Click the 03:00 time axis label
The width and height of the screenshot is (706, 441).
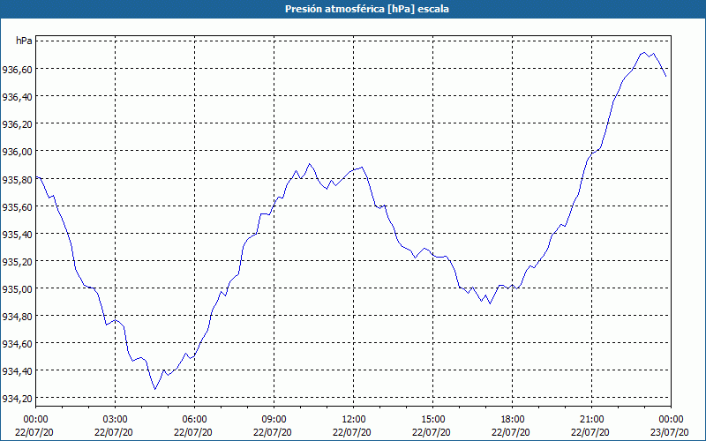click(x=115, y=420)
